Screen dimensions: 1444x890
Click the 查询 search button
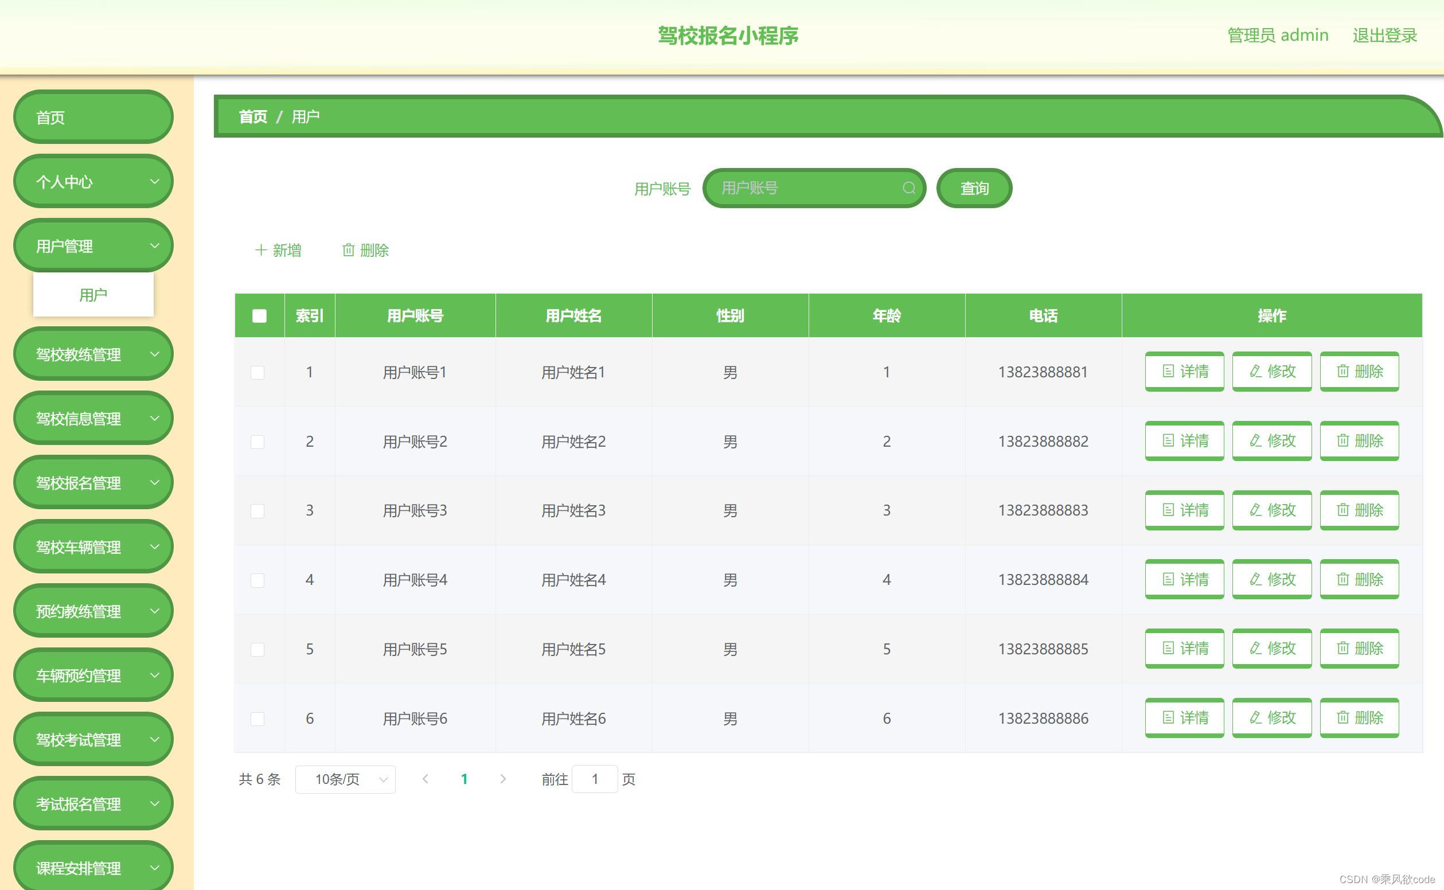tap(974, 188)
